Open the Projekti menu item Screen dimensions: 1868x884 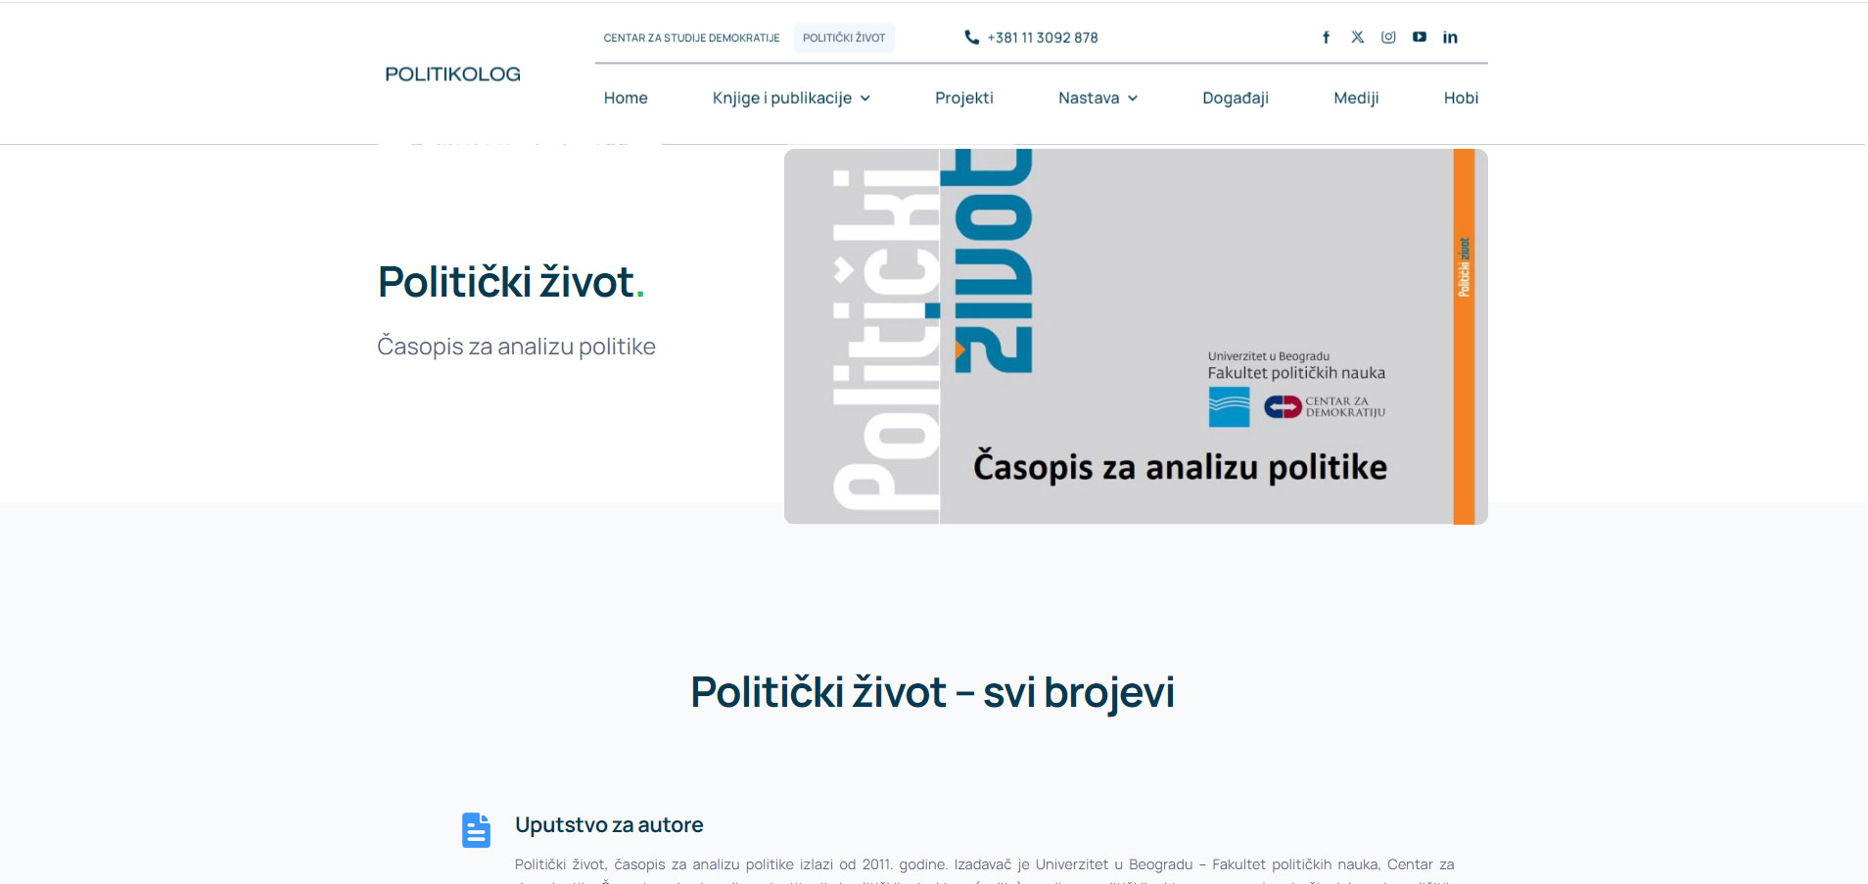pyautogui.click(x=963, y=98)
